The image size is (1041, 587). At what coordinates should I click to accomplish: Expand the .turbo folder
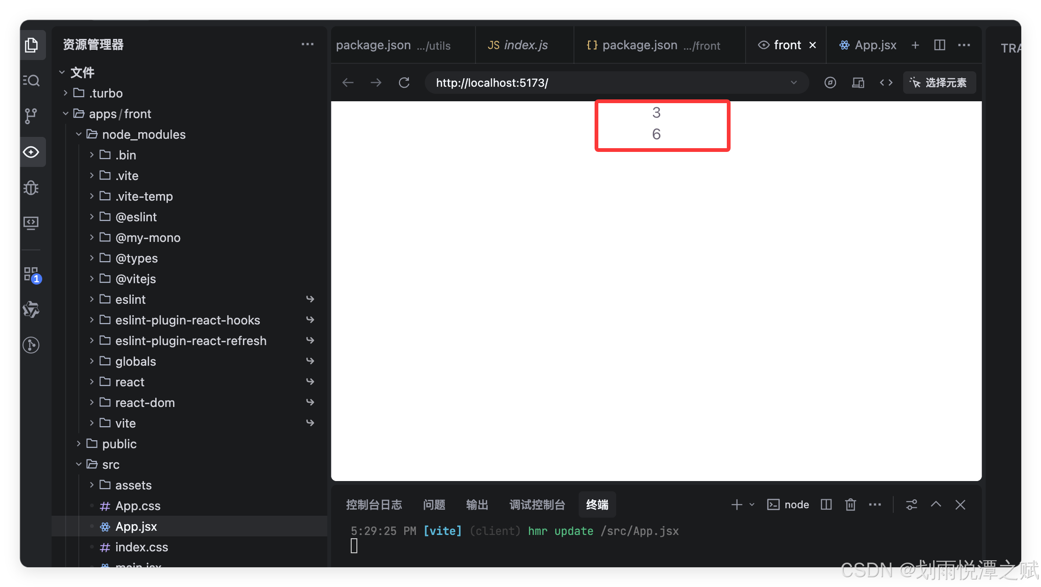click(x=106, y=93)
